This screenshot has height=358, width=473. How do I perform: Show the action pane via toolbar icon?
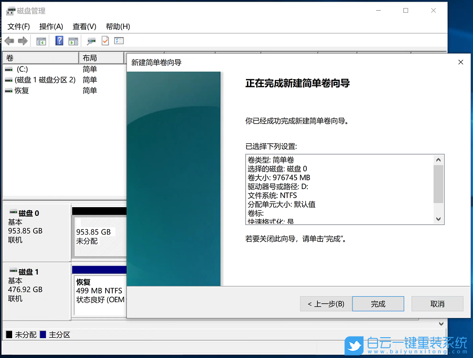(73, 41)
